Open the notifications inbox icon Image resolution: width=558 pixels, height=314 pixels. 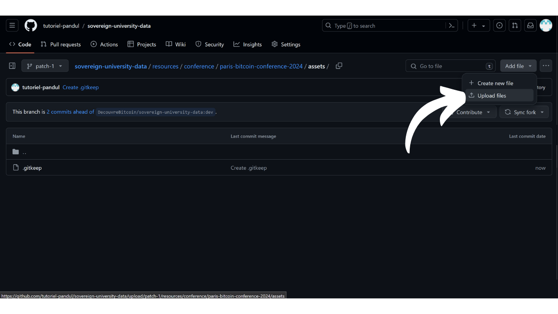[x=530, y=26]
